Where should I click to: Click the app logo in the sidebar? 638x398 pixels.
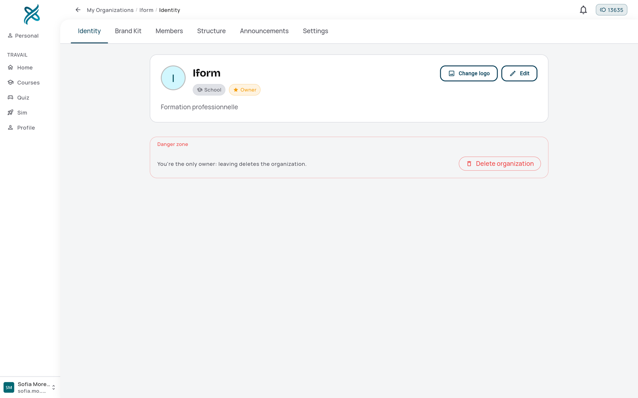click(32, 14)
